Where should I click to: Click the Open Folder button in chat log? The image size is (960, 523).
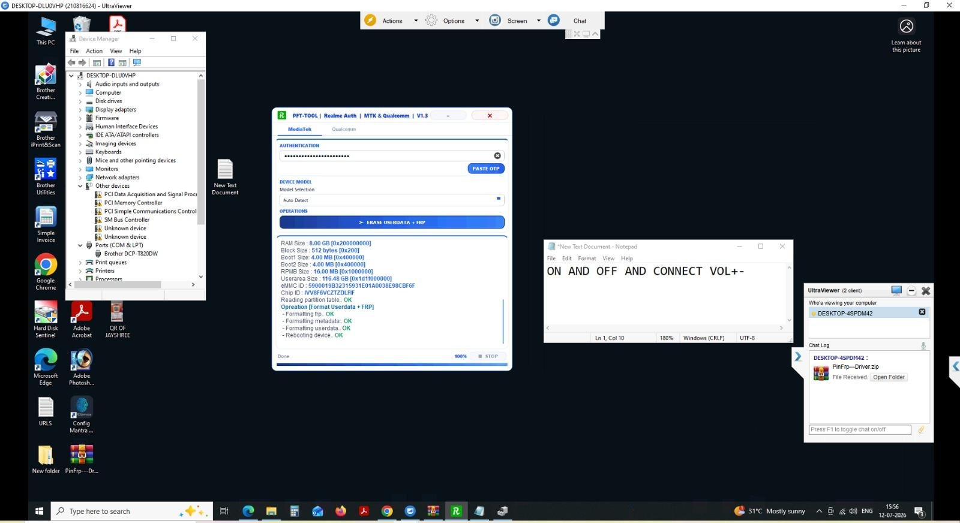(889, 377)
